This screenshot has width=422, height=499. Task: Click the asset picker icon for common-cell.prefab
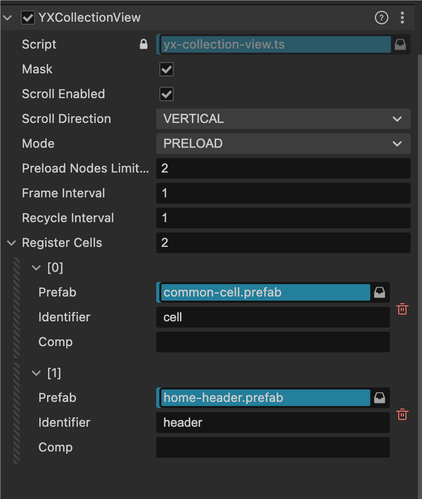380,292
